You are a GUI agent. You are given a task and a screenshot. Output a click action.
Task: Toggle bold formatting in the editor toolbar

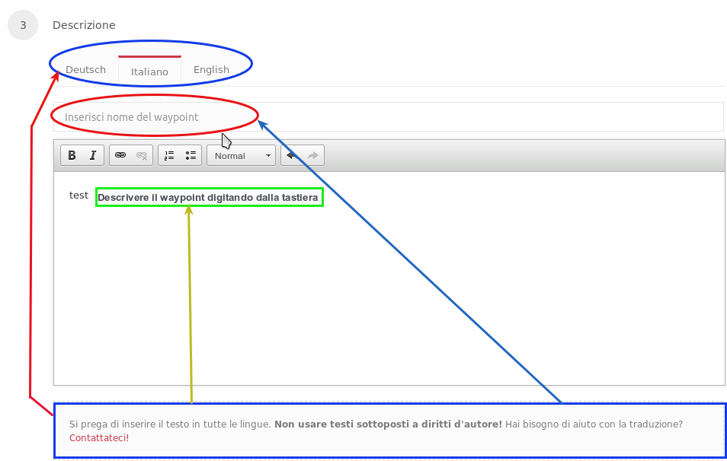(72, 155)
